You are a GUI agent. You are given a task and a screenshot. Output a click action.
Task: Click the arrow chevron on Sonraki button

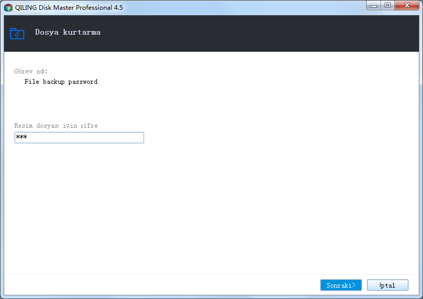[x=354, y=285]
